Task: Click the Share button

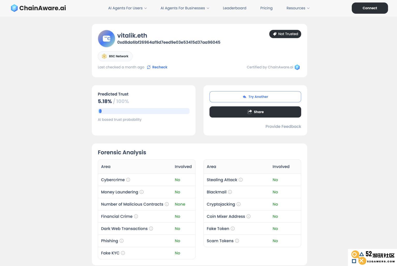Action: pos(255,112)
